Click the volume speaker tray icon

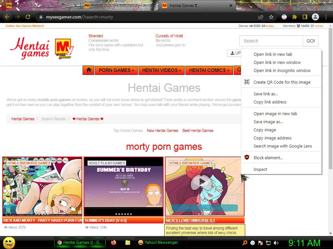coord(276,243)
